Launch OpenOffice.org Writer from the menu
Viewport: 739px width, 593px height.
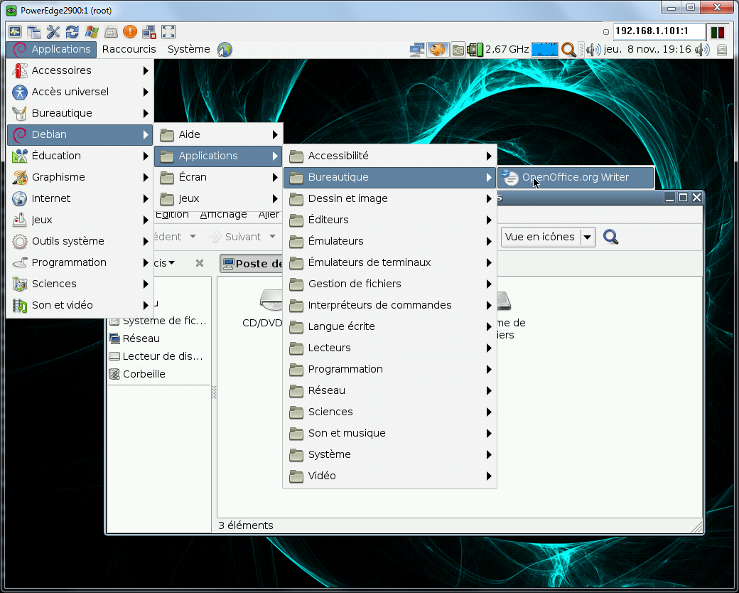575,177
